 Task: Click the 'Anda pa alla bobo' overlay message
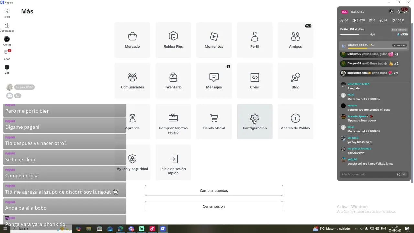click(x=65, y=206)
